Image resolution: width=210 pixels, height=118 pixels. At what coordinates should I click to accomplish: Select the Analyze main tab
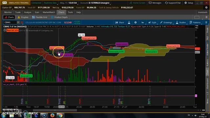pyautogui.click(x=28, y=12)
